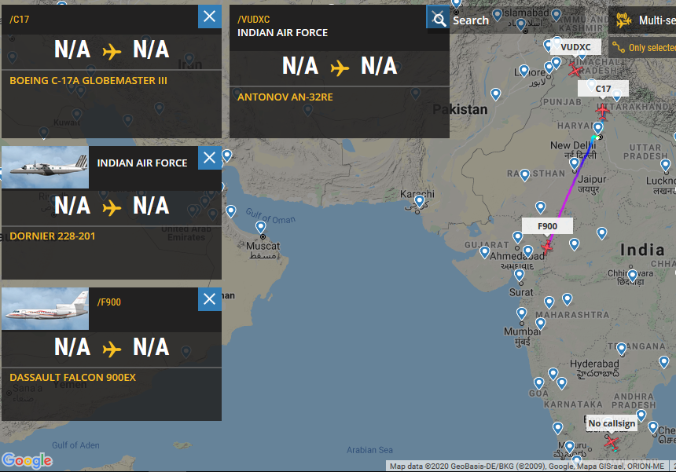Screen dimensions: 676x472
Task: Select the airport pin above New Delhi
Action: pos(597,128)
